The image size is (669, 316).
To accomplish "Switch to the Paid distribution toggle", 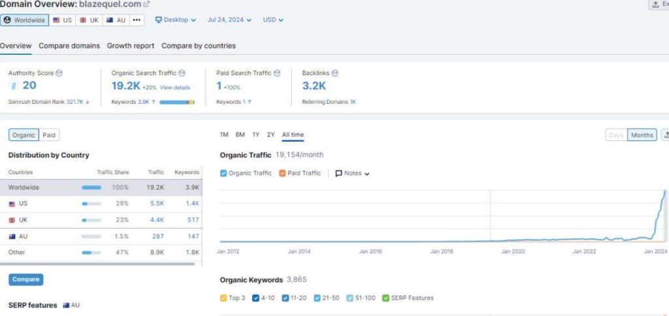I will coord(49,135).
